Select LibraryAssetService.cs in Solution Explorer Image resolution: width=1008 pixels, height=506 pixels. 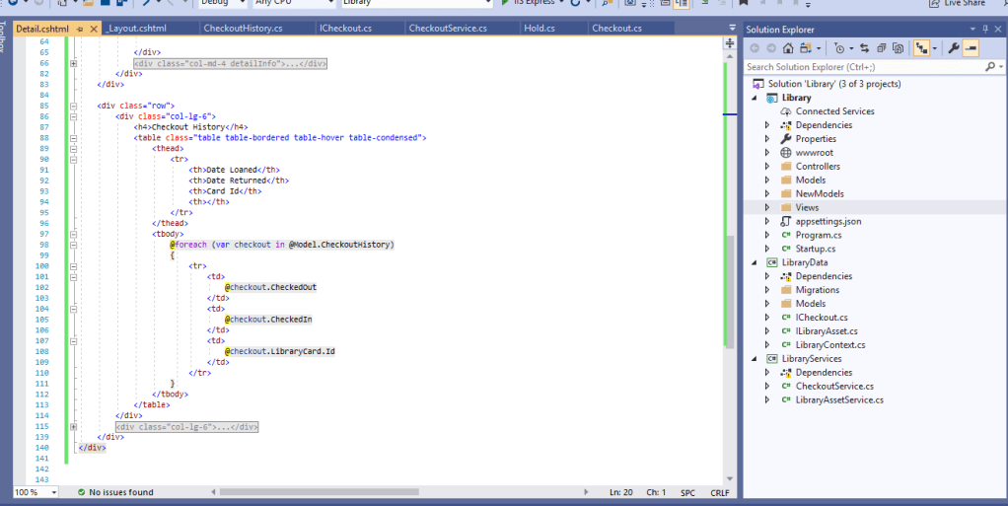838,399
